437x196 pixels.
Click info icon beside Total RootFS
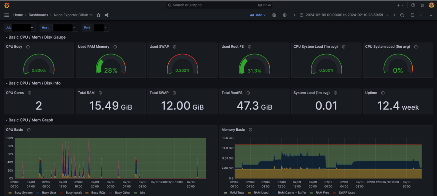(x=248, y=93)
